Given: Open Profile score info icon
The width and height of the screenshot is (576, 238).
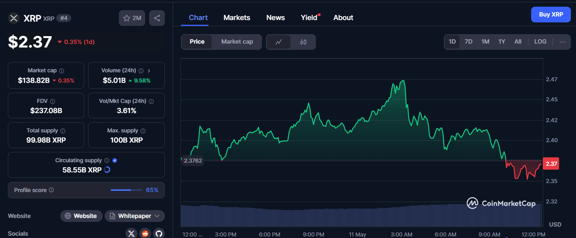Looking at the screenshot, I should point(52,190).
